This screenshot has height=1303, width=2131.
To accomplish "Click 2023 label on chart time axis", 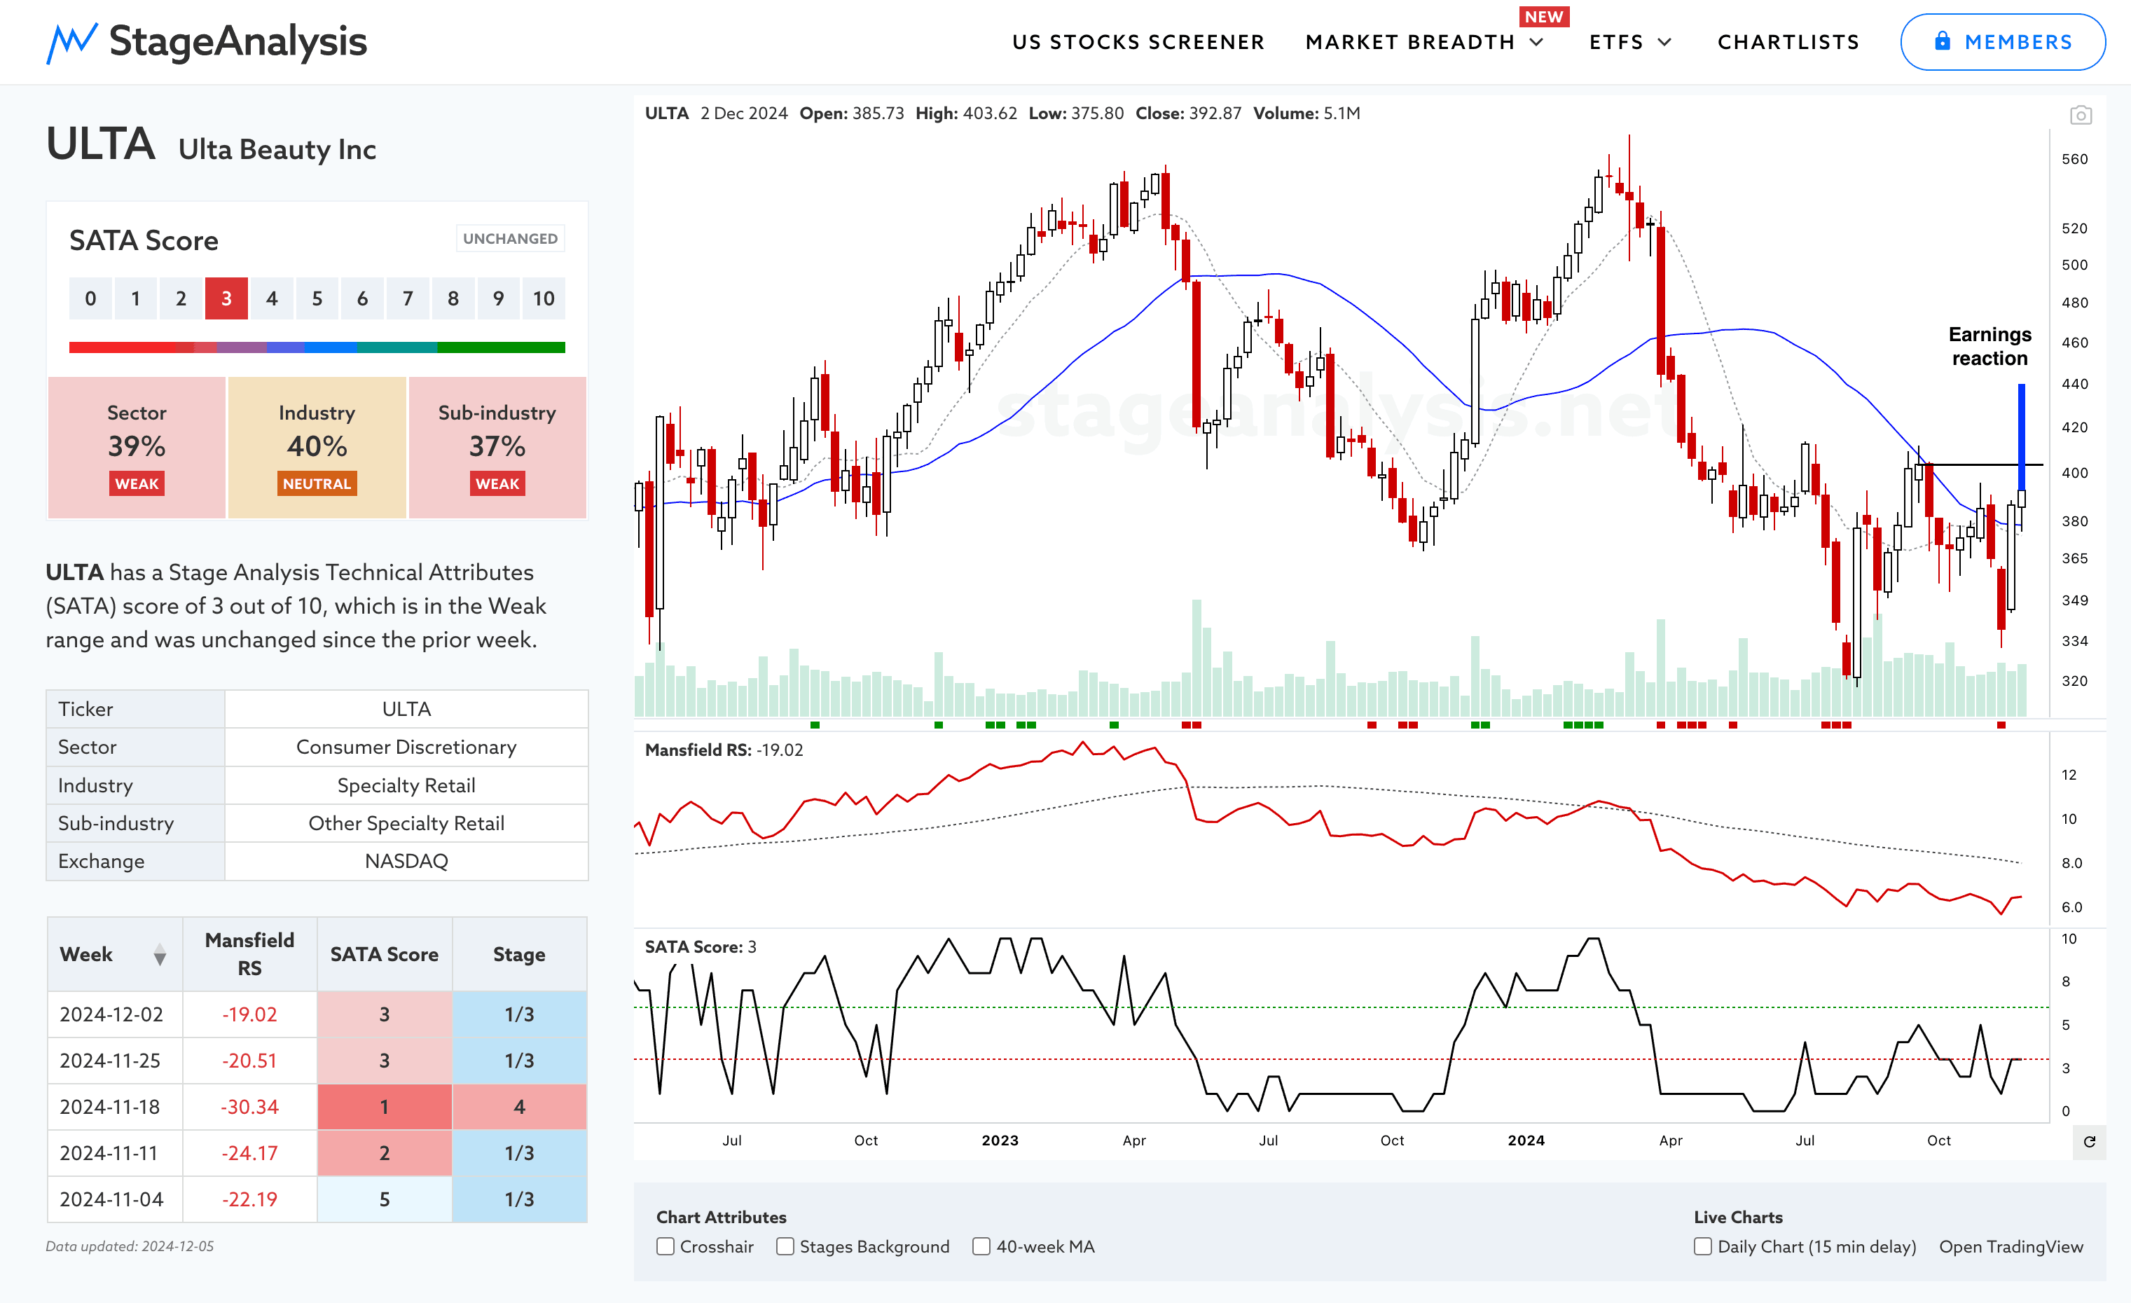I will 1000,1140.
